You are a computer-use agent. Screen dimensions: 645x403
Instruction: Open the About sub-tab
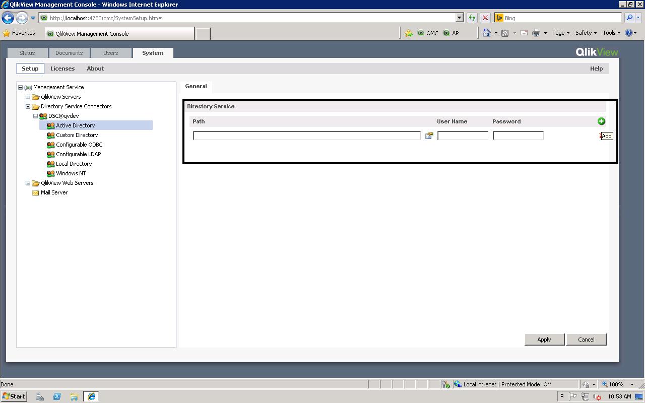pos(95,69)
